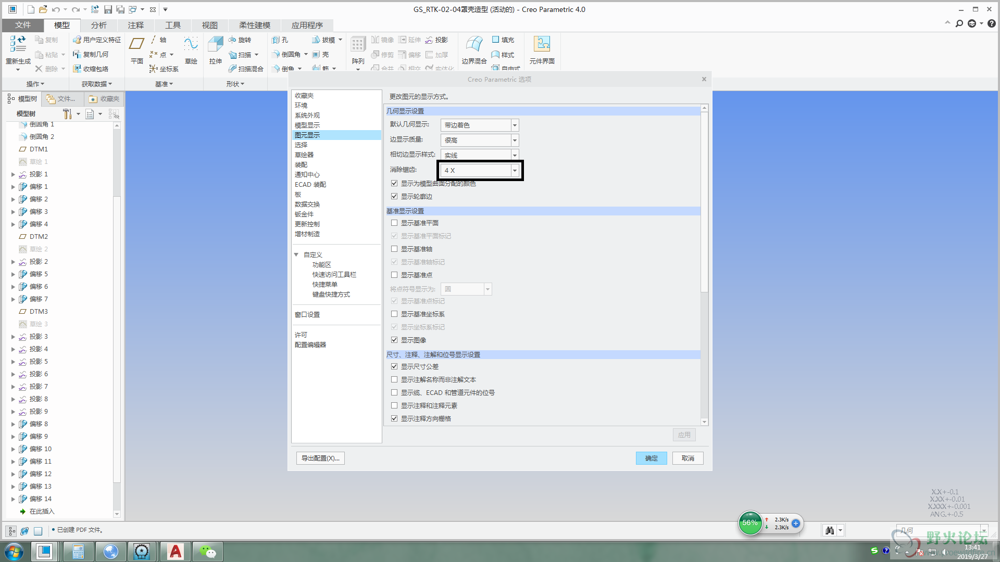Click the 倒圆角 round tool

(286, 54)
